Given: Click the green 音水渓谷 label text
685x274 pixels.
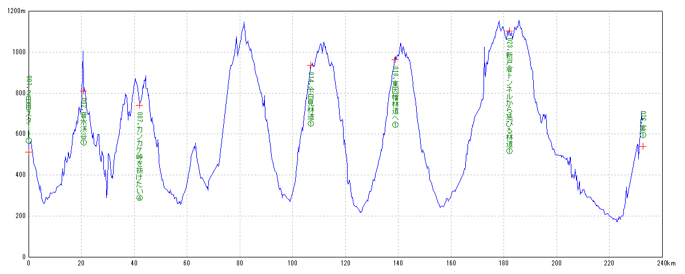Looking at the screenshot, I should pyautogui.click(x=83, y=122).
